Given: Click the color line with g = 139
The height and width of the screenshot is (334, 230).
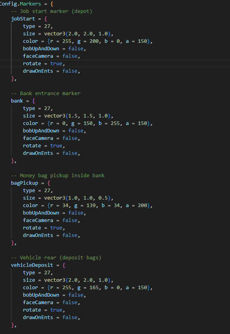Looking at the screenshot, I should 88,206.
